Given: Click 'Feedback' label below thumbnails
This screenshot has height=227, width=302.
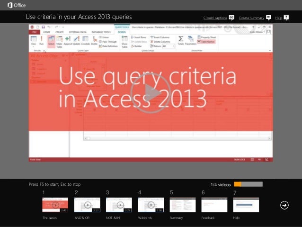Looking at the screenshot, I should (x=208, y=218).
